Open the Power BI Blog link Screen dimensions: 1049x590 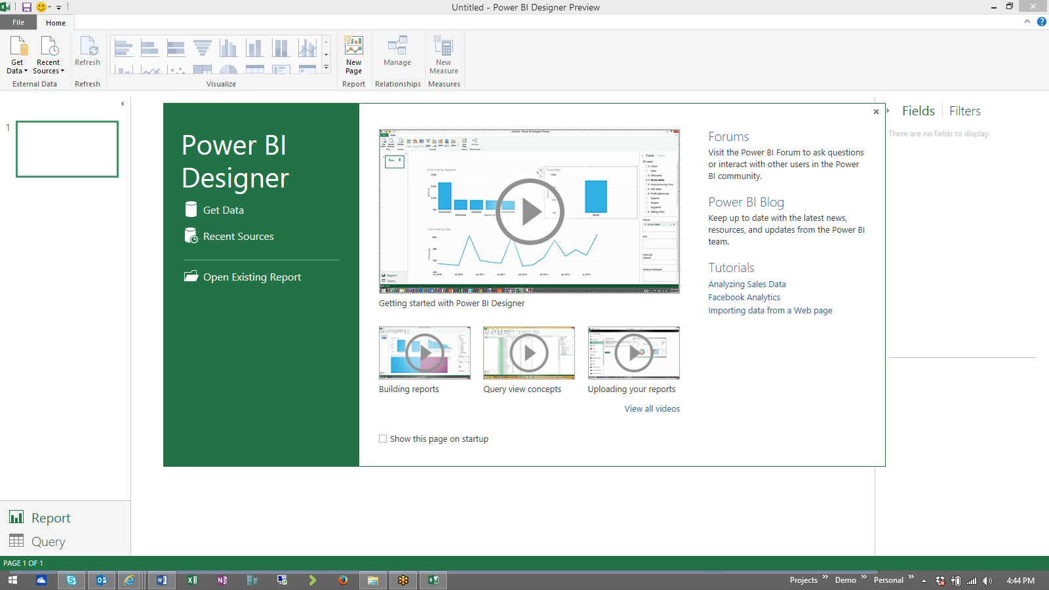tap(746, 202)
